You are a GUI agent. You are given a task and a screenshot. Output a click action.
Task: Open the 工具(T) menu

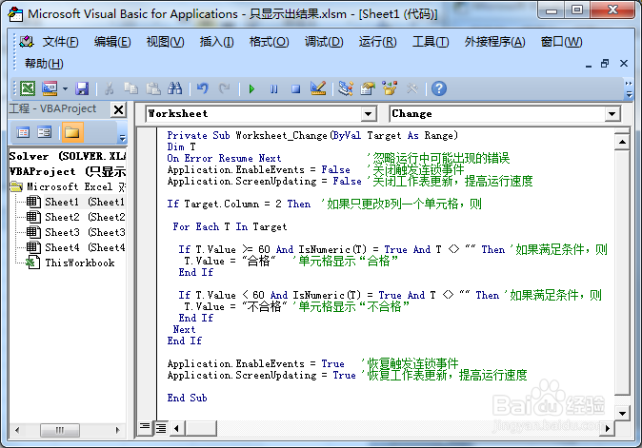point(431,42)
